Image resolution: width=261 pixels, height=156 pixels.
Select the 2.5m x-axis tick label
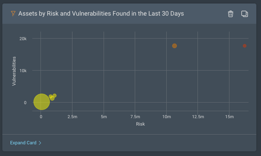pos(72,117)
